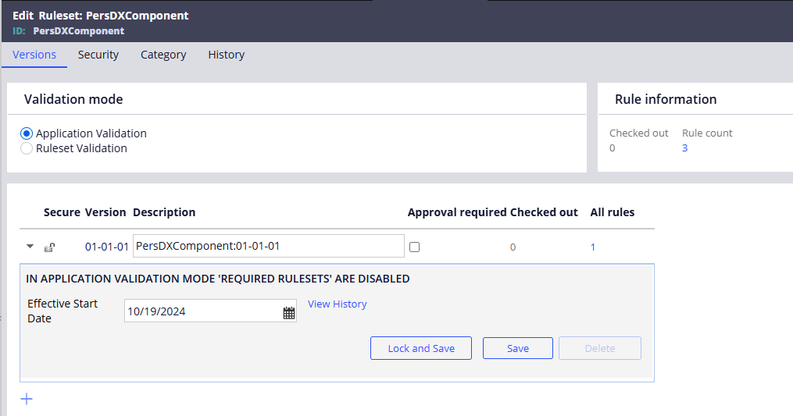Open the Rule count link showing 3
Screen dimensions: 793x416
684,148
